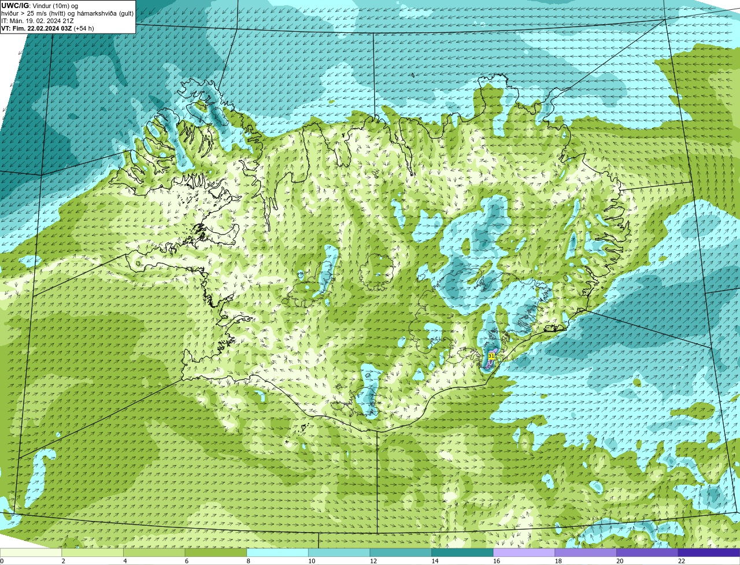The image size is (740, 565).
Task: Pick the 20–22 m/s violet legend swatch
Action: [x=647, y=552]
